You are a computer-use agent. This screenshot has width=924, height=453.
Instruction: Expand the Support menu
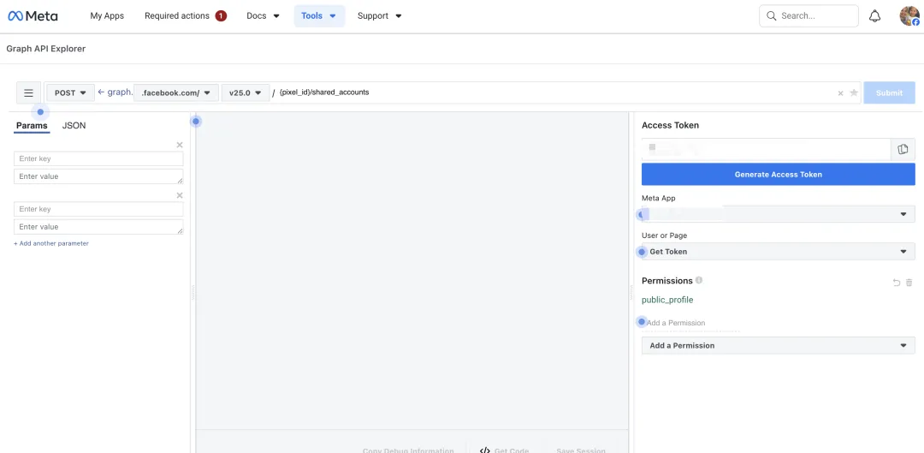[380, 16]
